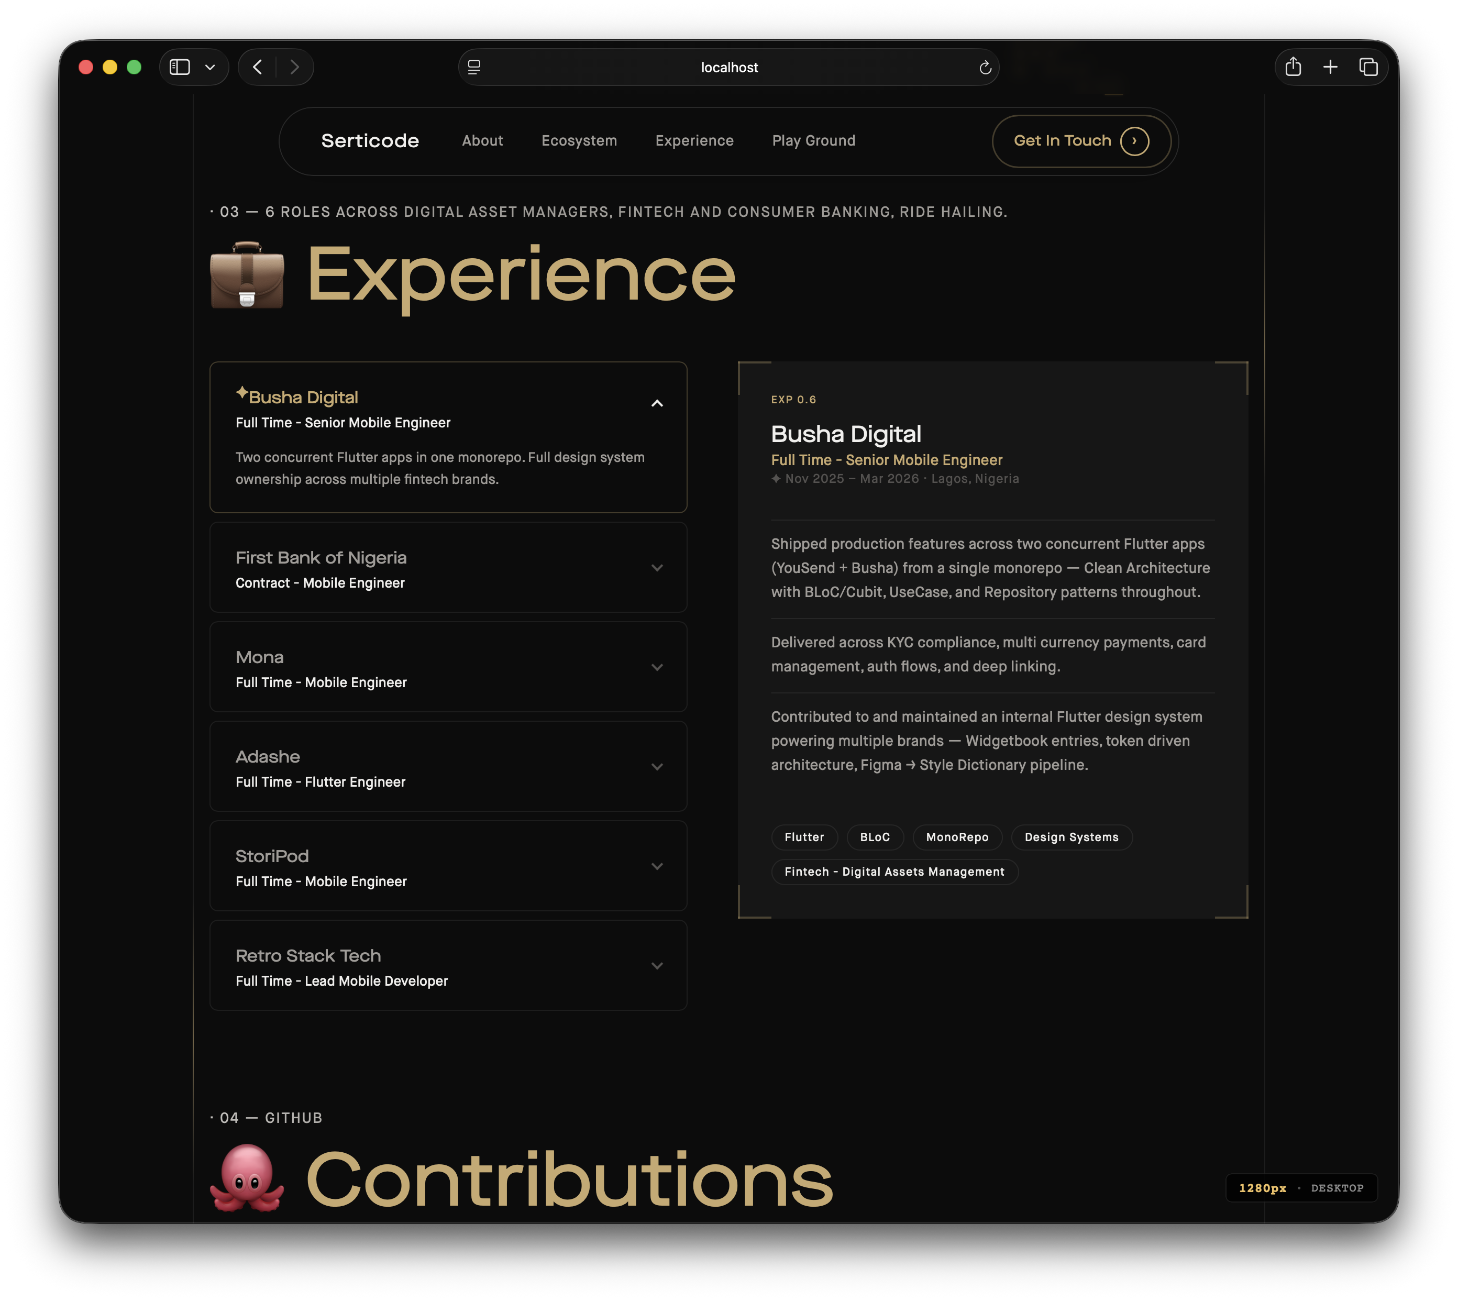Viewport: 1458px width, 1301px height.
Task: Click the paragraph about Shipped production features
Action: coord(990,568)
